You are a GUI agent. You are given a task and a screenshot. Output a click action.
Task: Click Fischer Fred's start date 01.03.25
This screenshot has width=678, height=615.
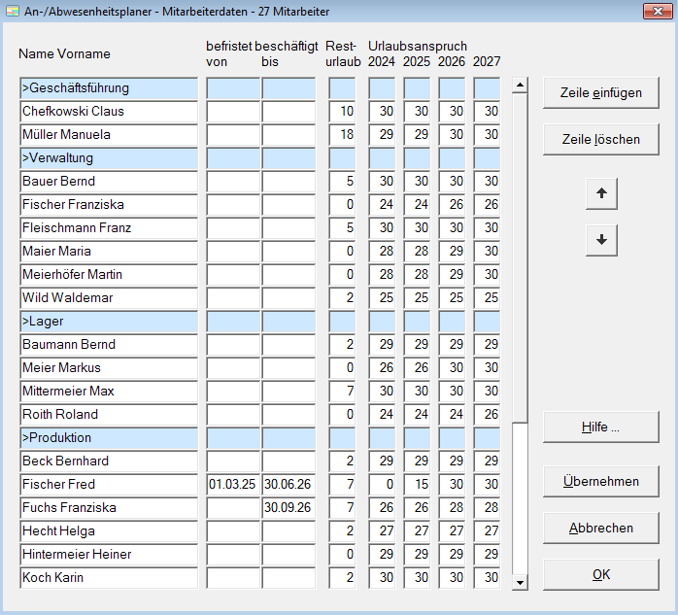(x=233, y=485)
